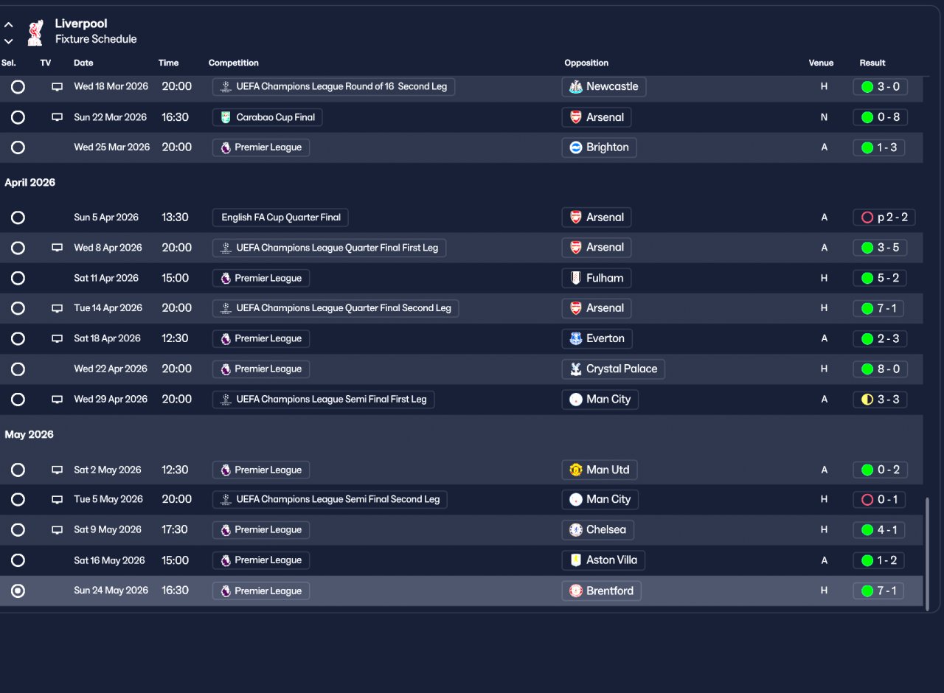Sort fixtures by the Opposition column header
944x693 pixels.
tap(586, 63)
